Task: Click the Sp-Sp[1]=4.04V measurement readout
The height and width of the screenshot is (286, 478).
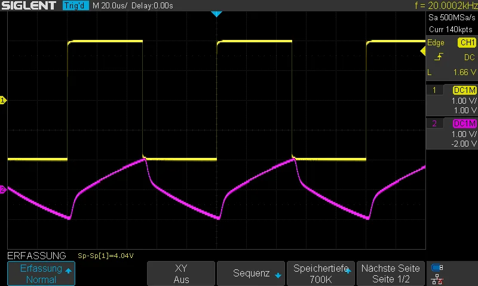Action: [x=106, y=256]
